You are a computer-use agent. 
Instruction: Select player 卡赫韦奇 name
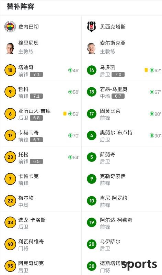pyautogui.click(x=28, y=133)
